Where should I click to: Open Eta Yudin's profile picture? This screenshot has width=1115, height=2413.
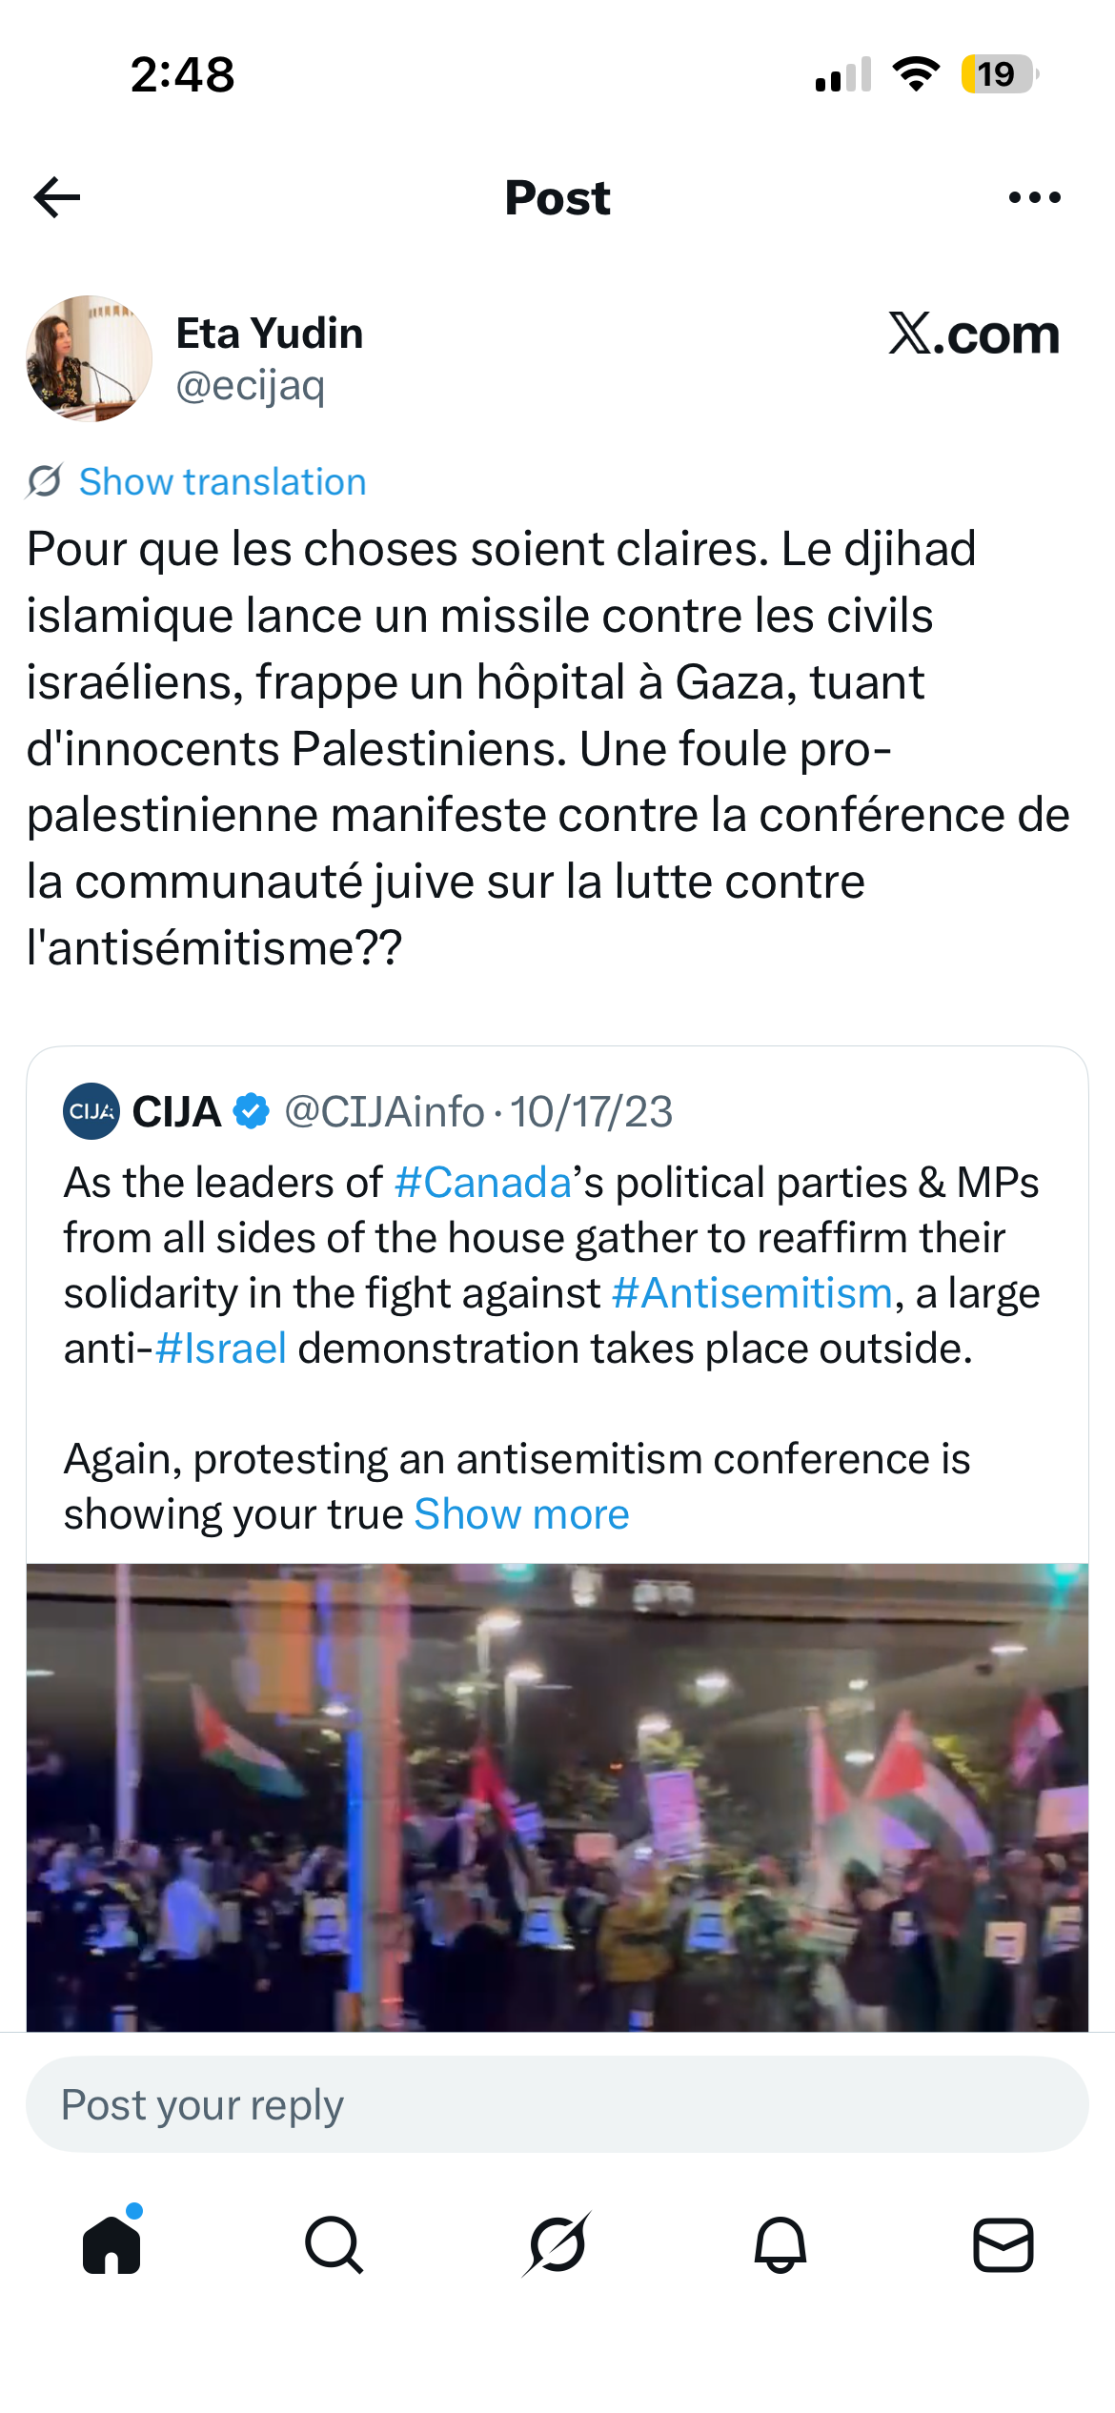89,358
